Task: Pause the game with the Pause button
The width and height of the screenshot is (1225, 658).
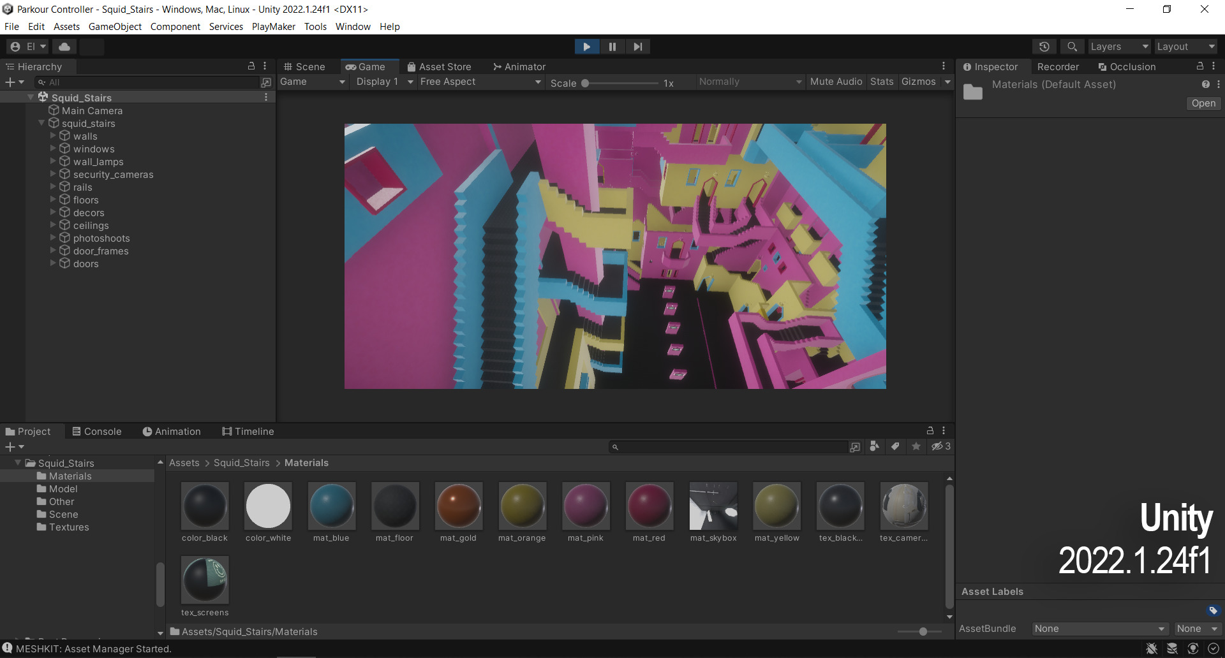Action: coord(612,47)
